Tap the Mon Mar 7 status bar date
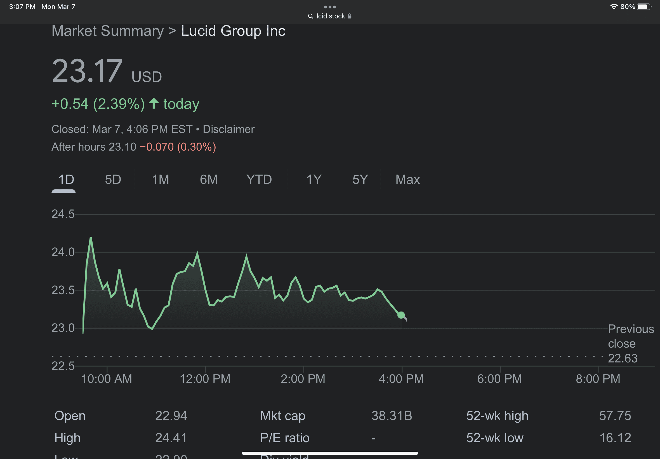This screenshot has height=459, width=660. click(58, 7)
